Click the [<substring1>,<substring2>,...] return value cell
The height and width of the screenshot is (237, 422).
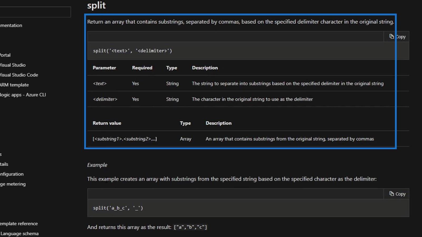[125, 139]
